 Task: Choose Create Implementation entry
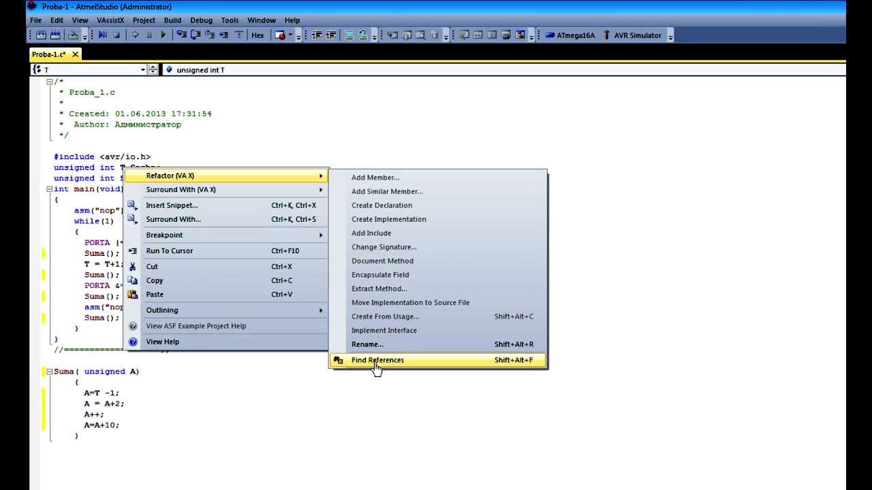438,219
